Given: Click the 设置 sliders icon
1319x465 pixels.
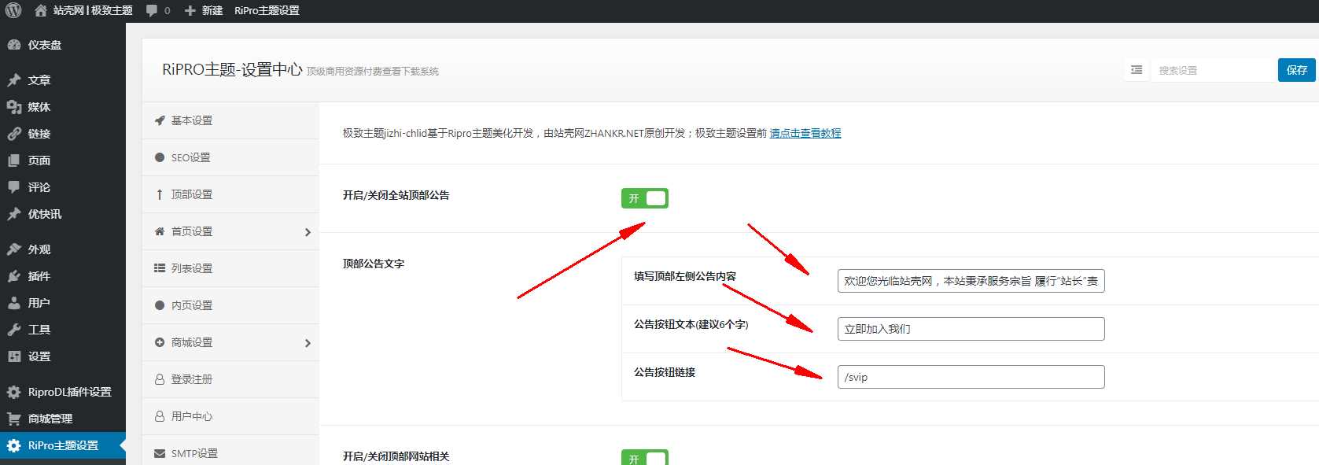Looking at the screenshot, I should pos(13,356).
